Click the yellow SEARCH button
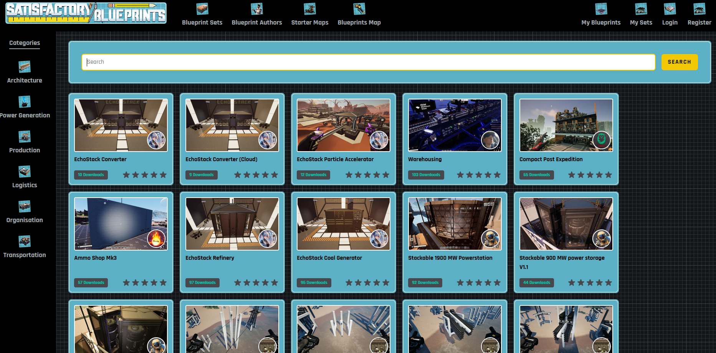Screen dimensions: 716x353 [680, 62]
